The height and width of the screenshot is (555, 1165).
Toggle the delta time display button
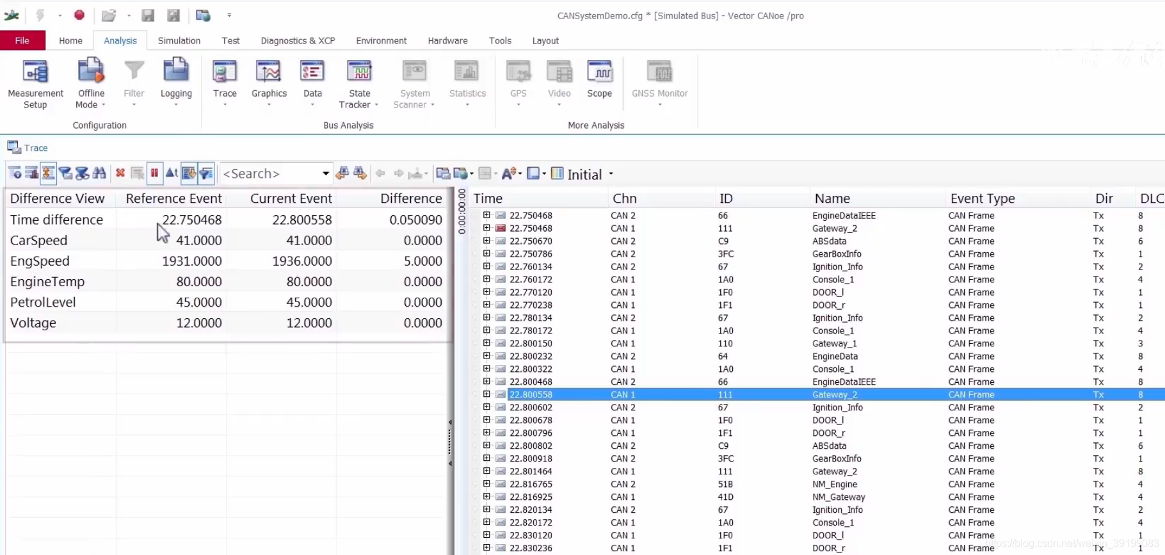pos(172,173)
